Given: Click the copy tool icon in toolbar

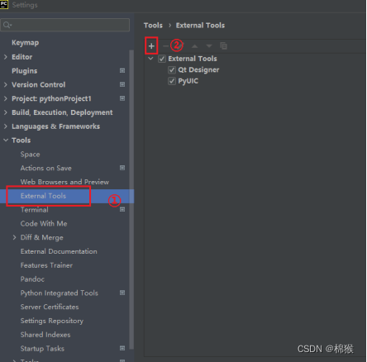Looking at the screenshot, I should 223,45.
